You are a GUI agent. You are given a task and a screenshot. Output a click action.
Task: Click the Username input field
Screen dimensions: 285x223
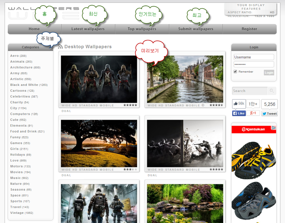point(254,57)
